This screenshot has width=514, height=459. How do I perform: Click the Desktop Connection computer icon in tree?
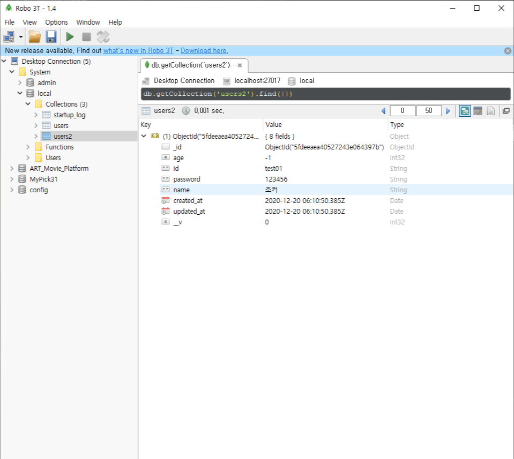pyautogui.click(x=14, y=61)
